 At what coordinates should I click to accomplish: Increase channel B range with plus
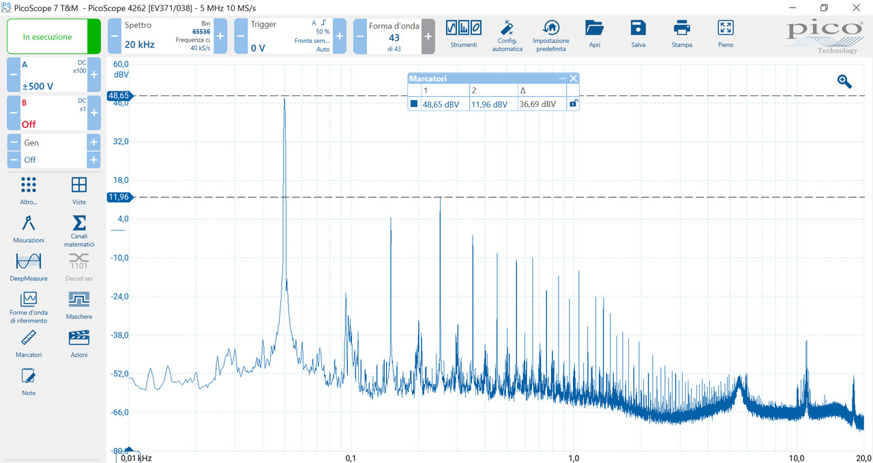(x=94, y=113)
